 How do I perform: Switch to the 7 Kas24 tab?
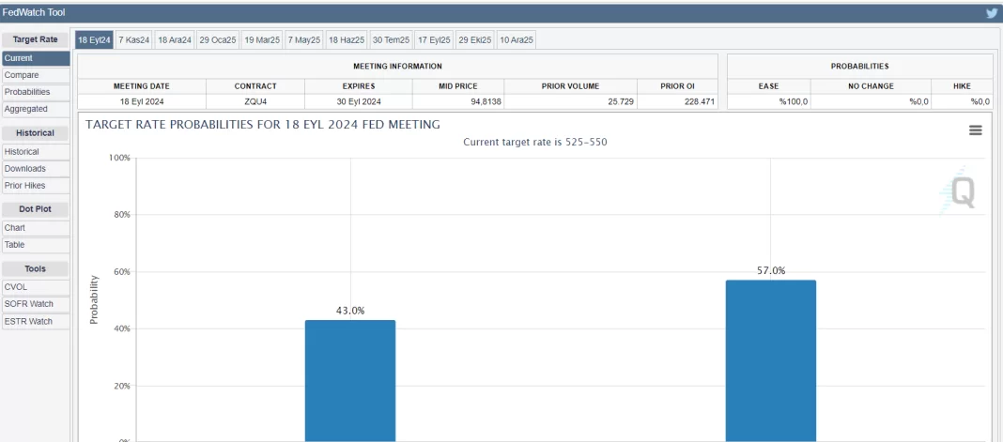pos(133,39)
